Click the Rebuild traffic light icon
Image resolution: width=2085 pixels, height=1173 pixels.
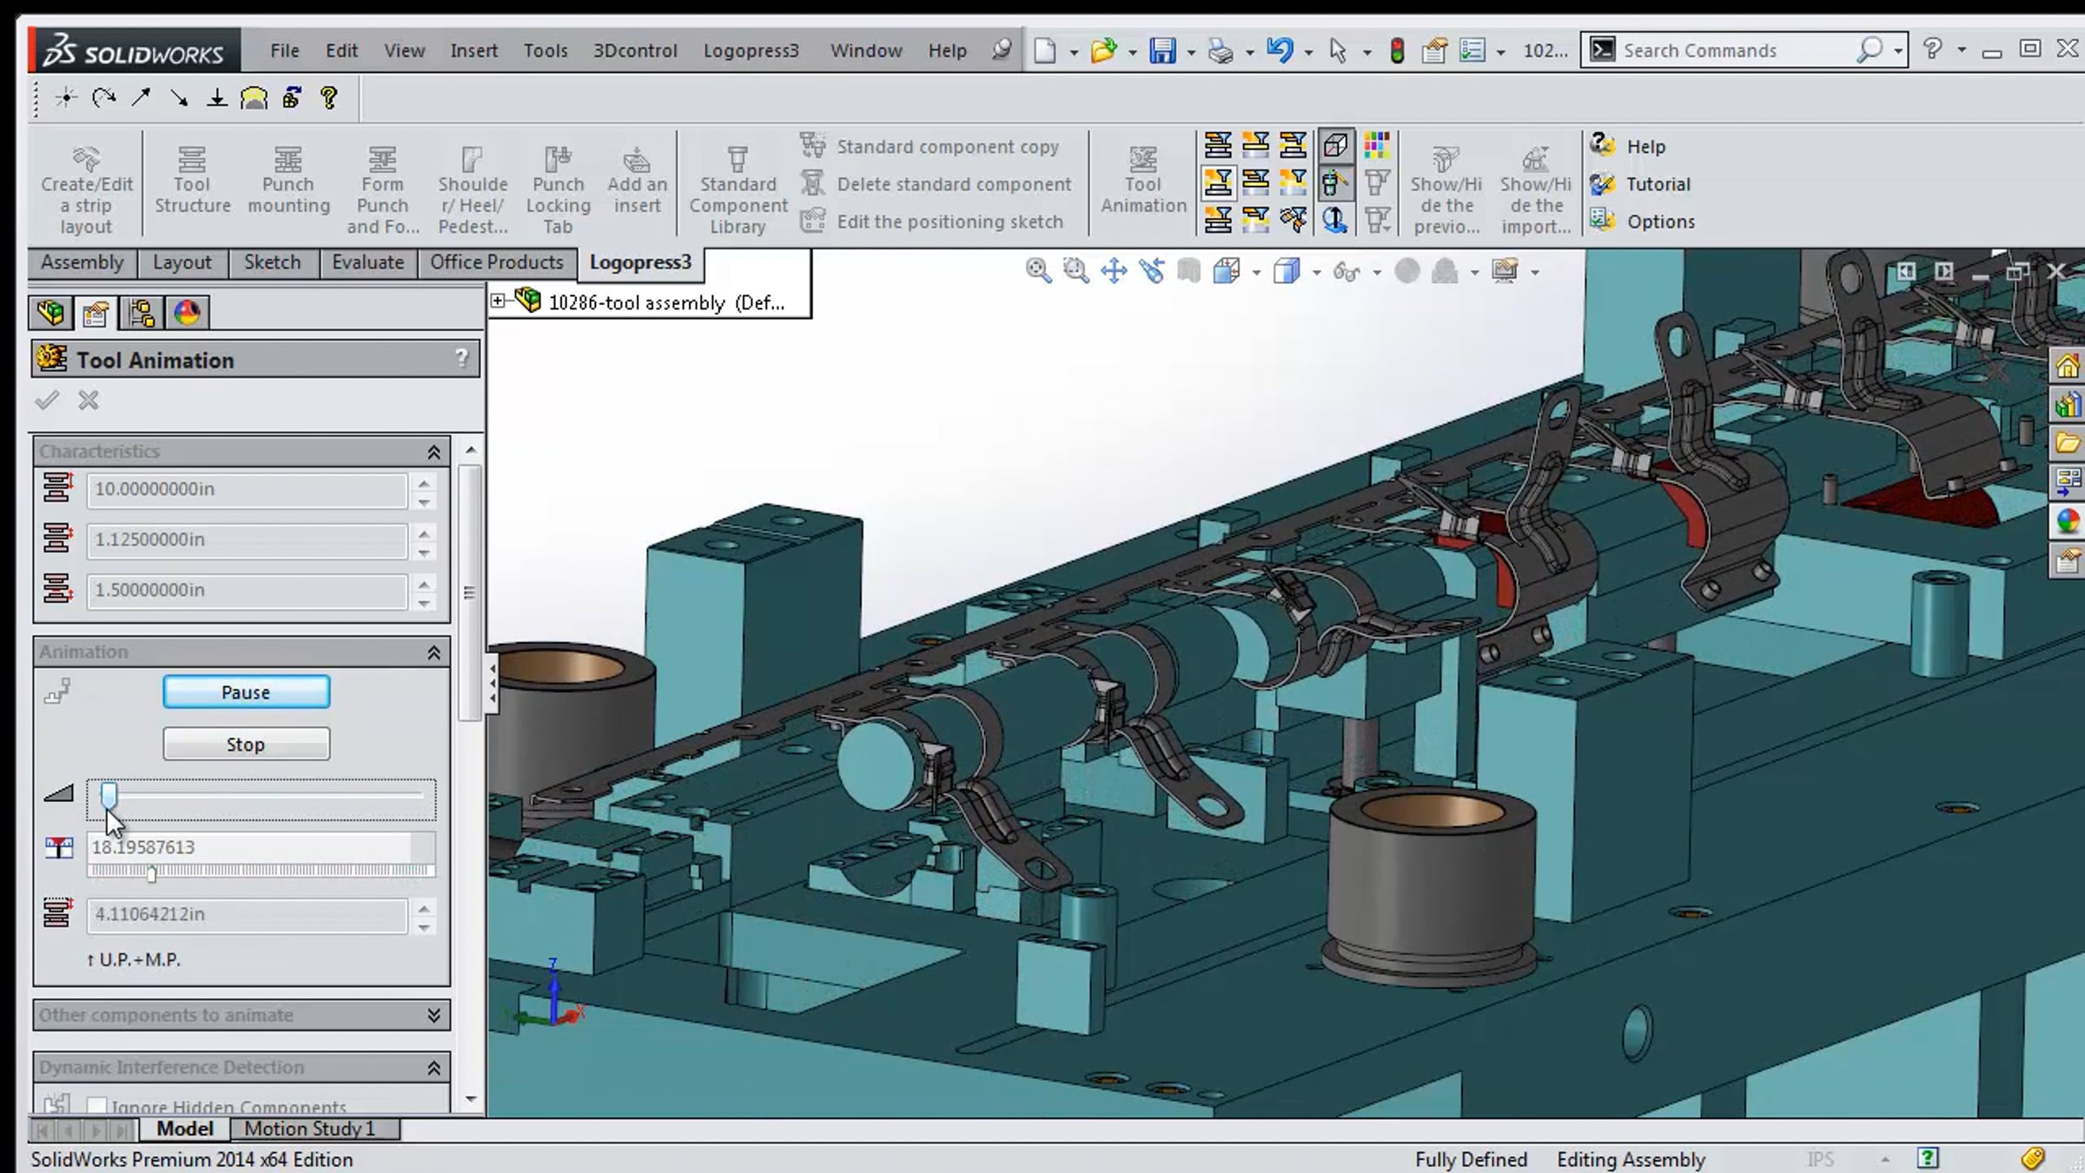pyautogui.click(x=1397, y=50)
